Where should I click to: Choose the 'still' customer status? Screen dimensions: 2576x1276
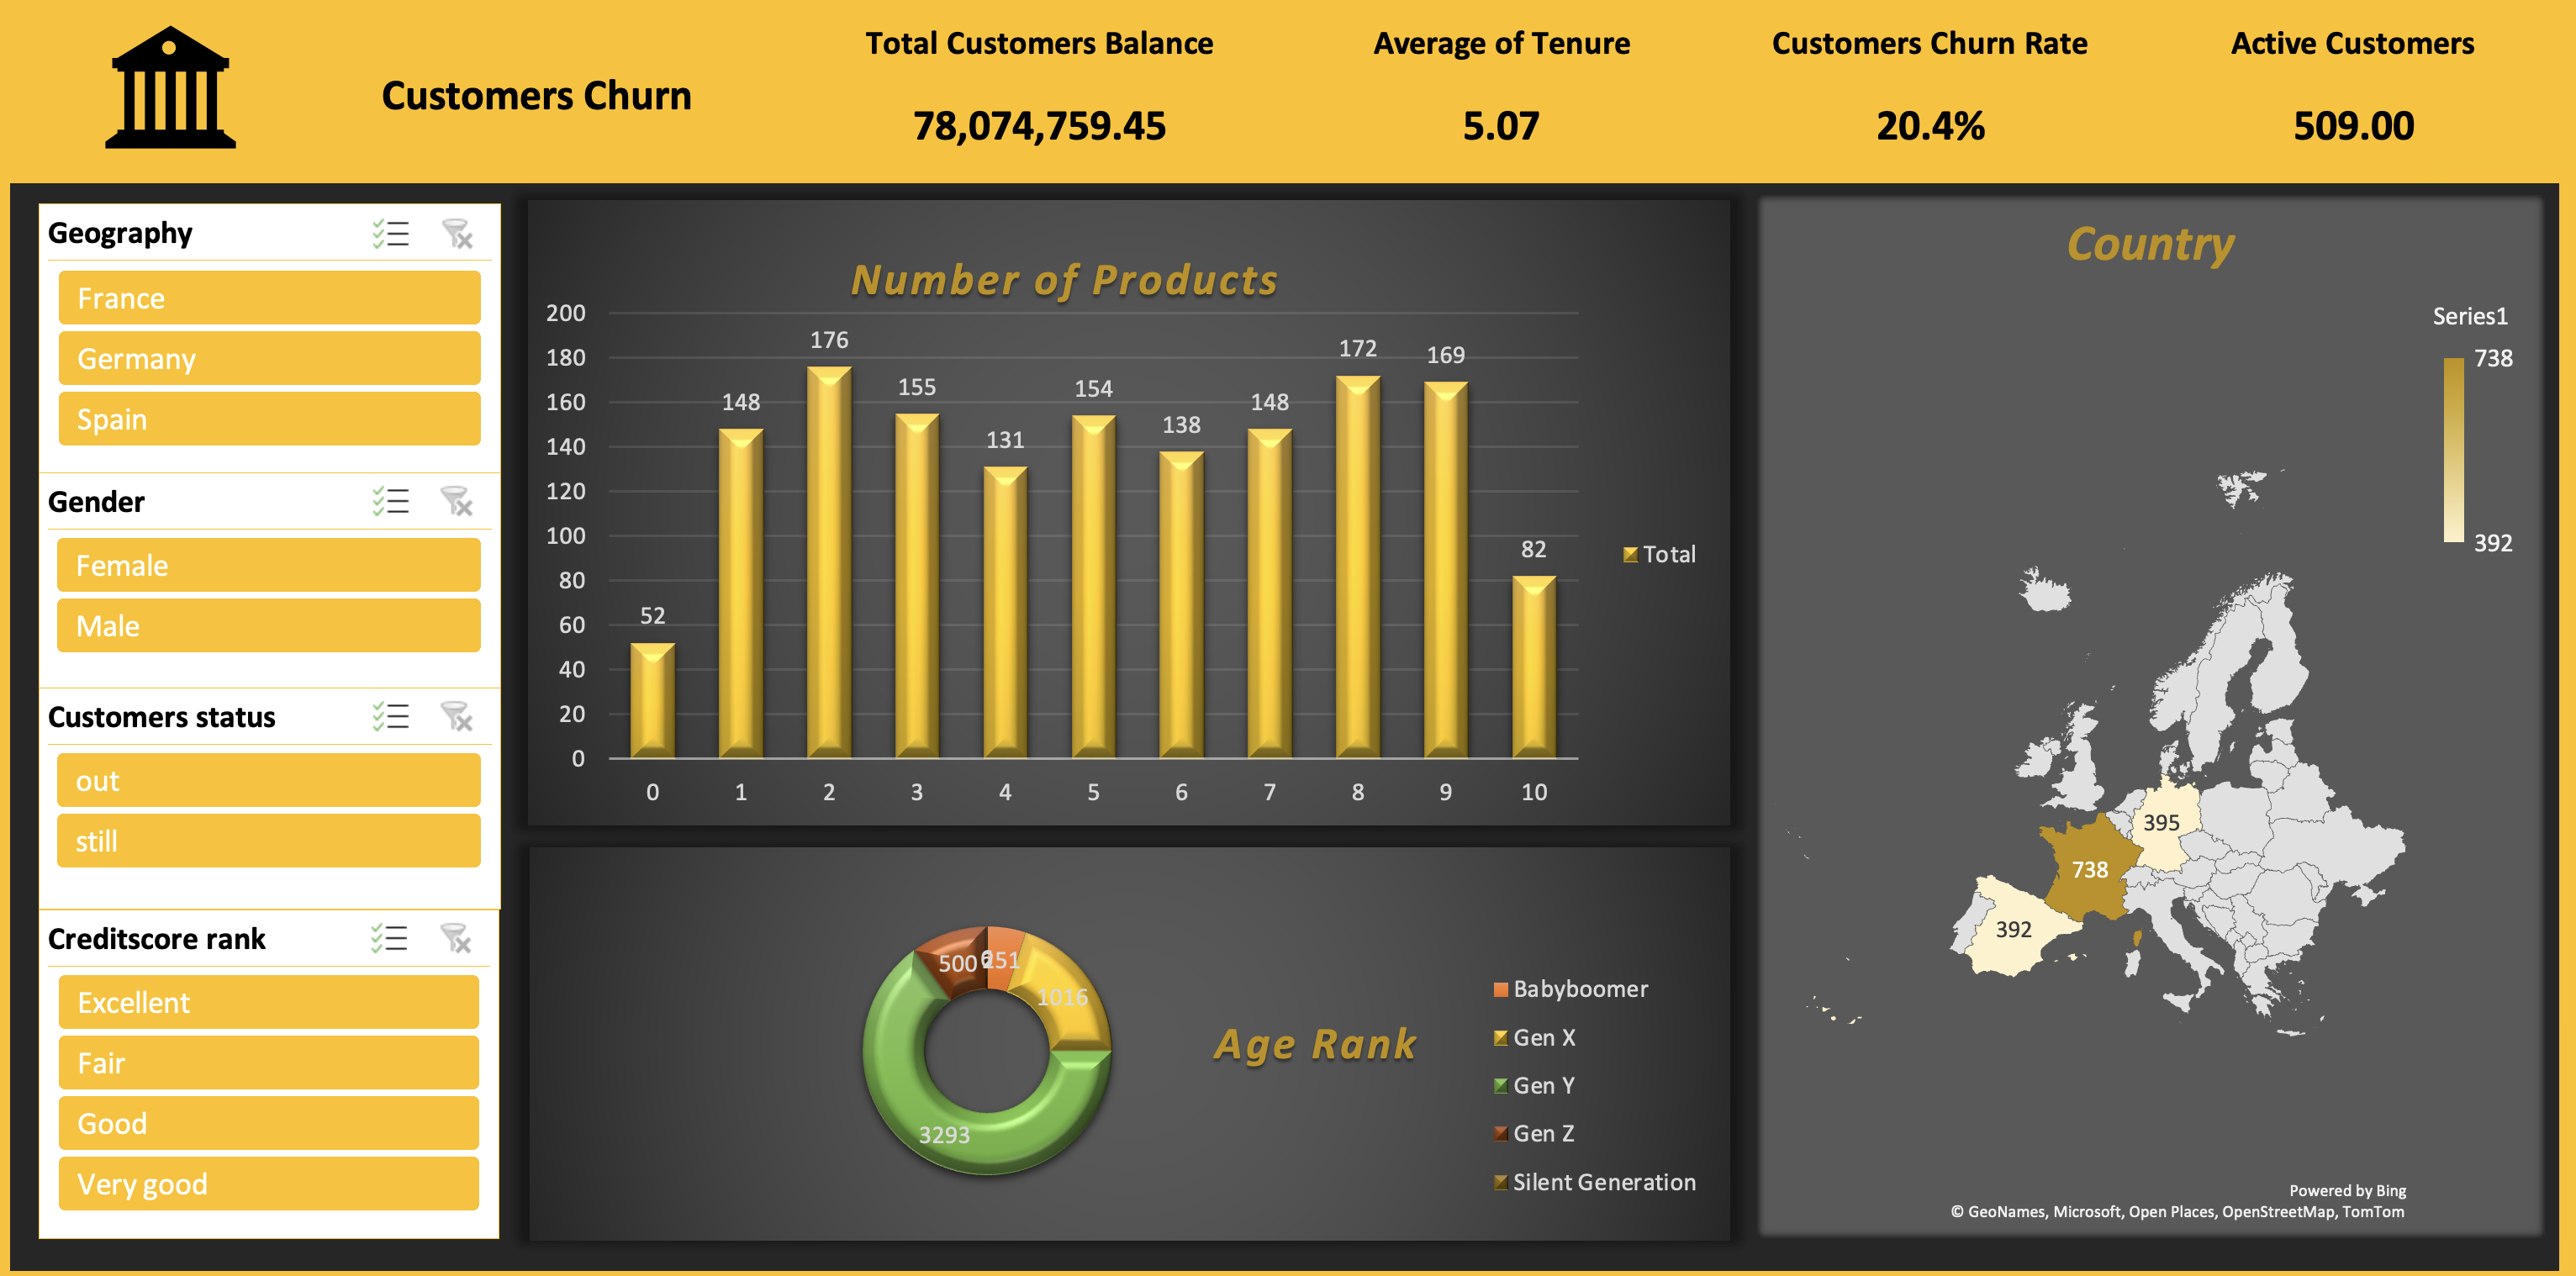(269, 841)
